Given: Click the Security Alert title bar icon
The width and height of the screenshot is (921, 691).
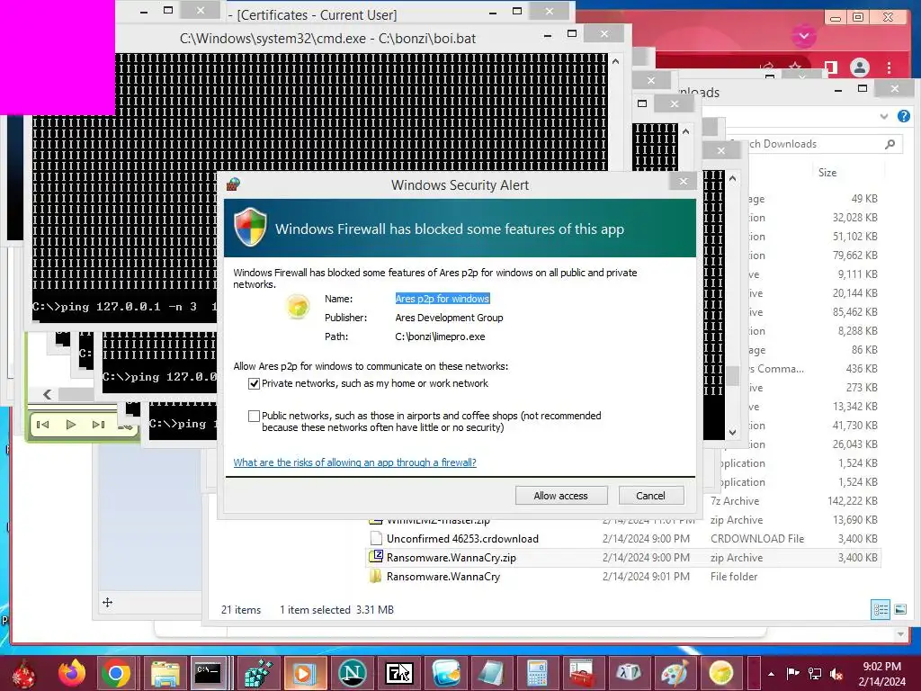Looking at the screenshot, I should pyautogui.click(x=233, y=184).
